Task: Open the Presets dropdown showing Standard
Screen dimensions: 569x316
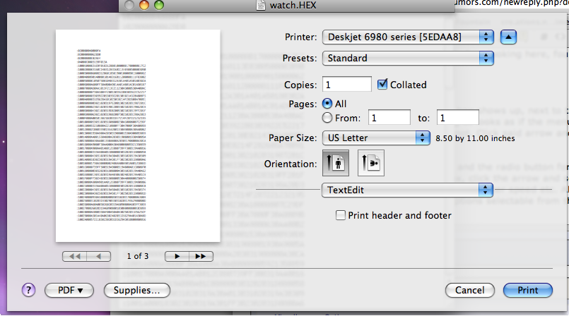Action: tap(408, 59)
